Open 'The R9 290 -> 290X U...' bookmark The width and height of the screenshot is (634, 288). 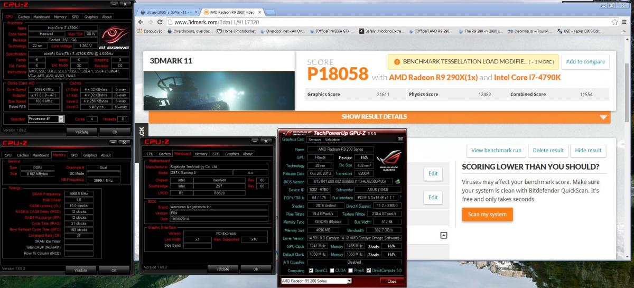point(480,31)
